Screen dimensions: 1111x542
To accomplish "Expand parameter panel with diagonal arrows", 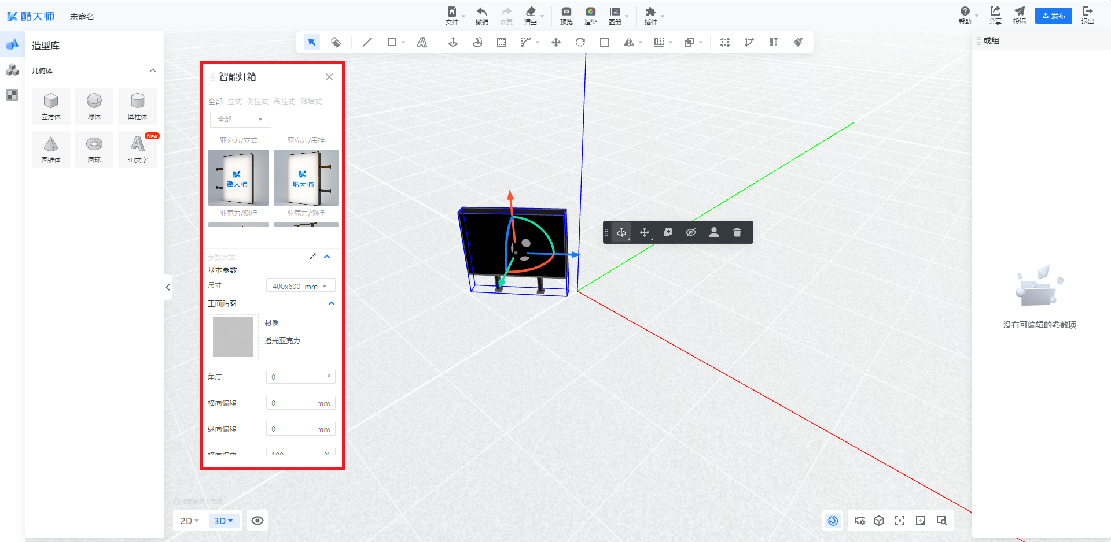I will [312, 257].
